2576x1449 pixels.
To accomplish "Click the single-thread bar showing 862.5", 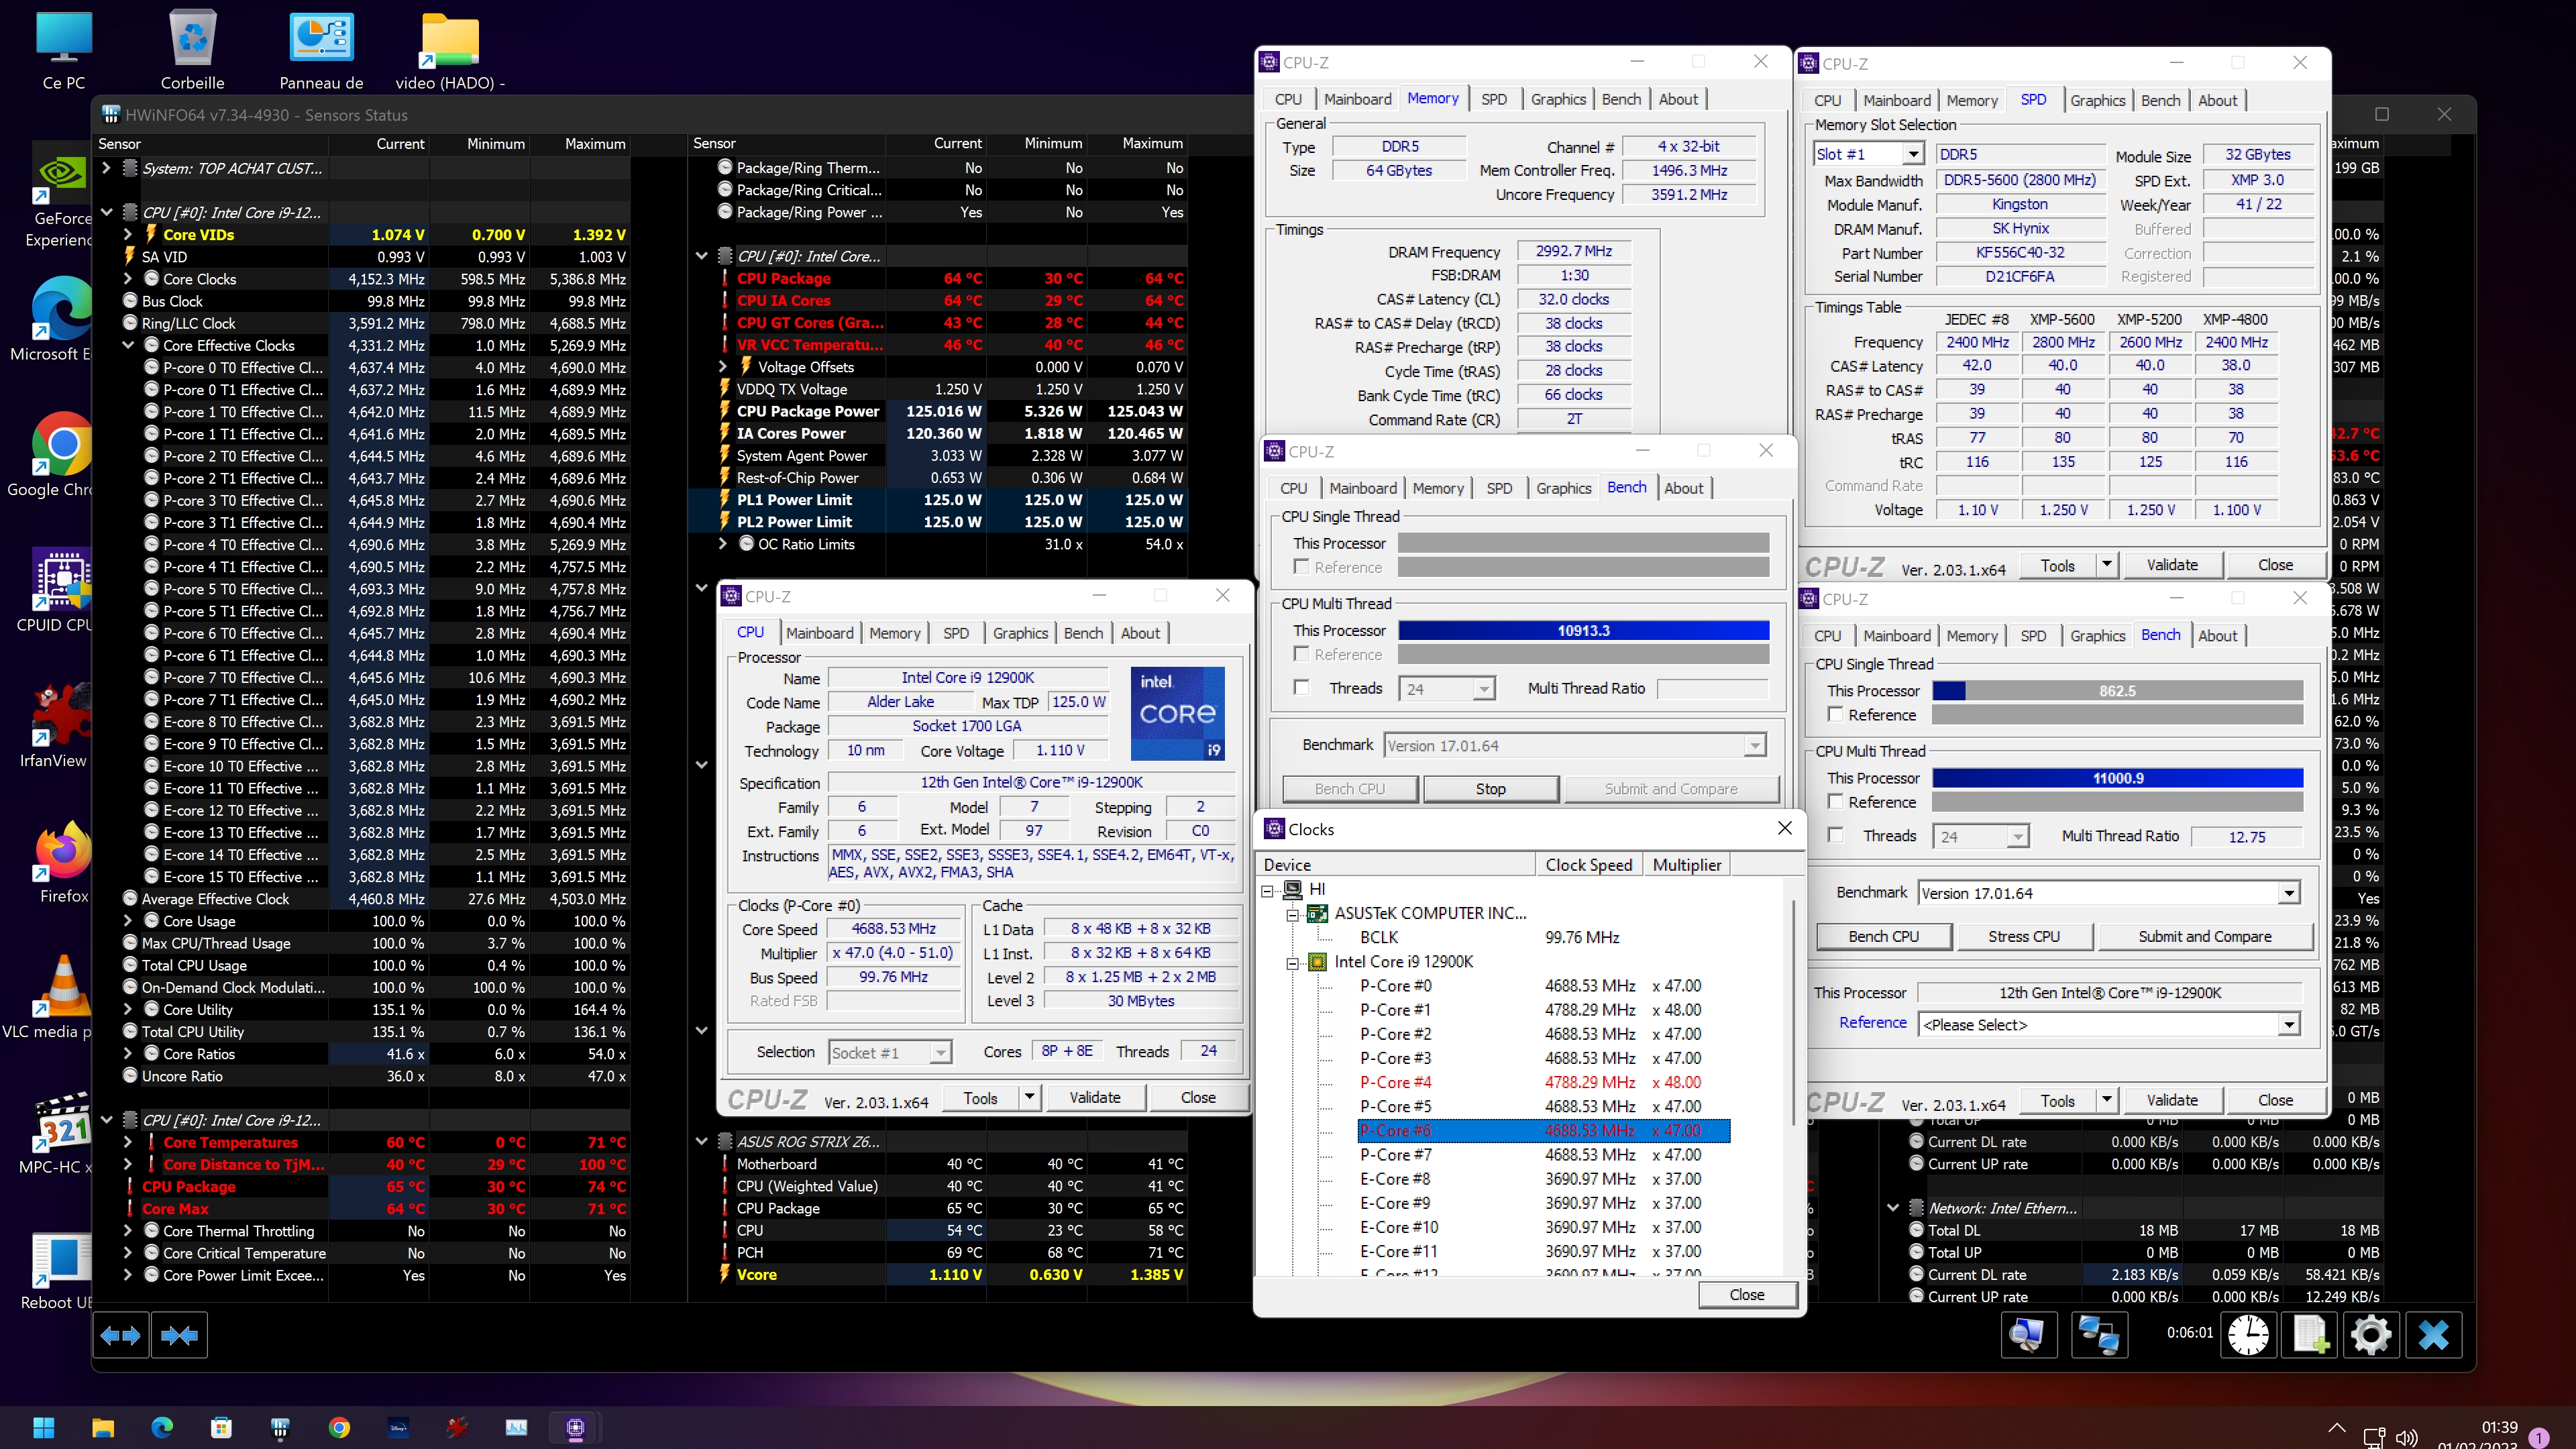I will click(2117, 690).
